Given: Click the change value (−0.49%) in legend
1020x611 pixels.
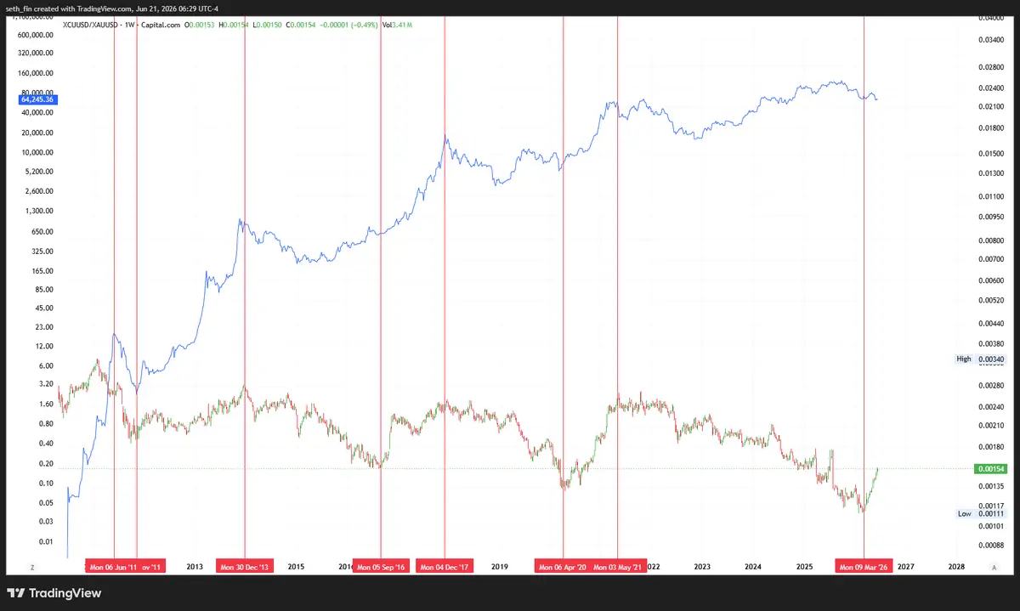Looking at the screenshot, I should point(364,25).
